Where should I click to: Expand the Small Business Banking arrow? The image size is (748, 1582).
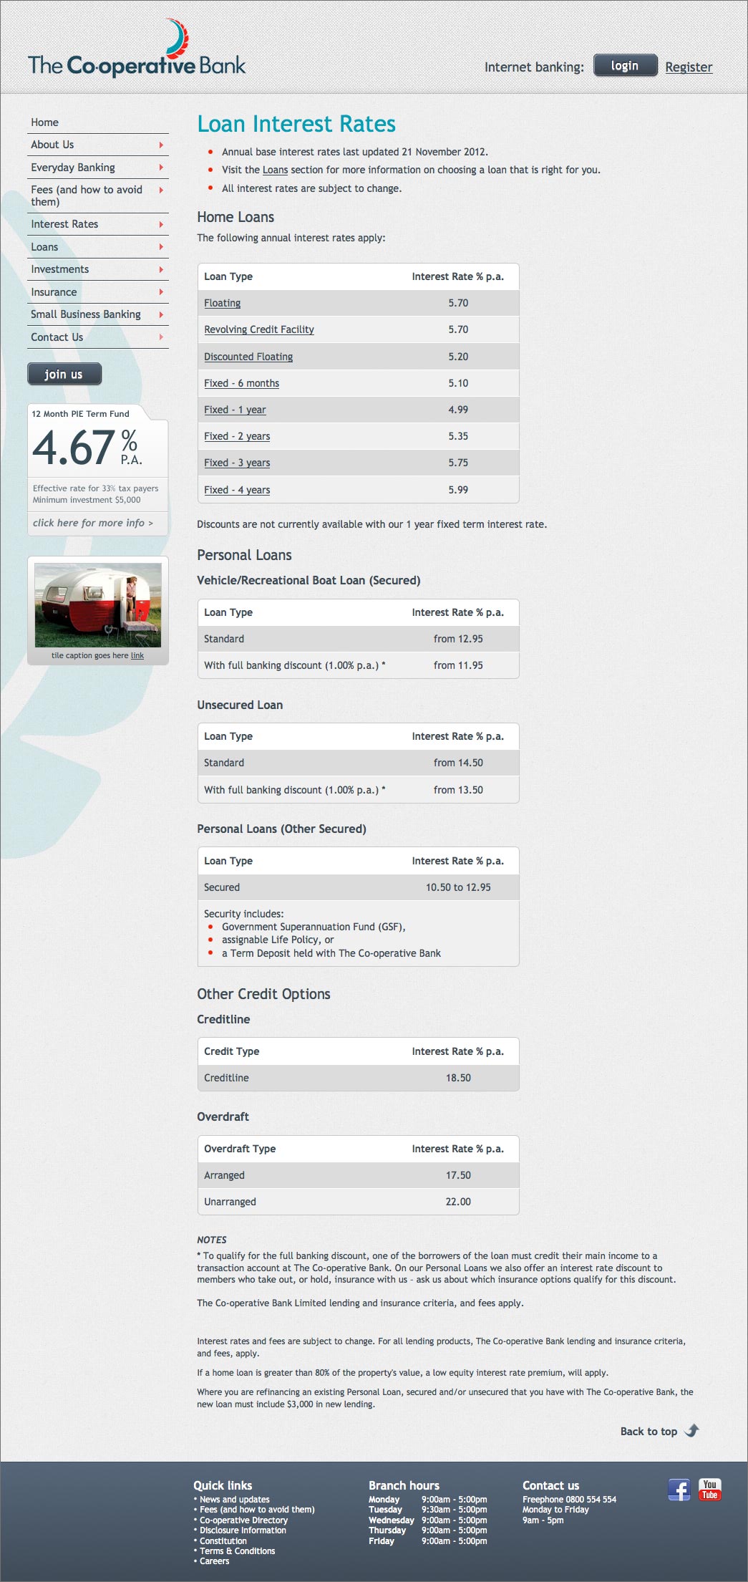pyautogui.click(x=161, y=314)
